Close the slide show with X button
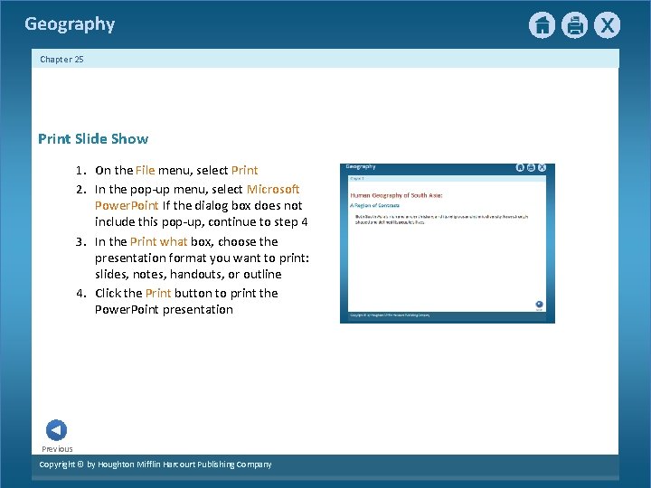The image size is (651, 488). (x=607, y=25)
